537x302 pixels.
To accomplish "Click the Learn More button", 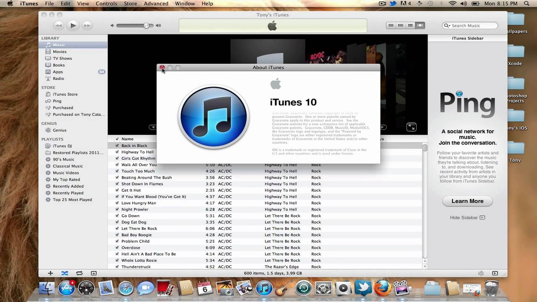I will pos(467,201).
